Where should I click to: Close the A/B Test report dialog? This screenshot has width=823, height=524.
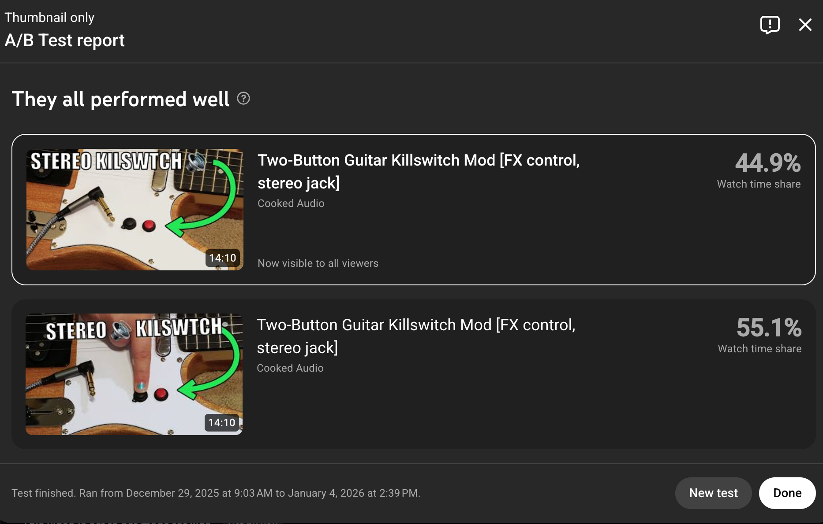coord(805,25)
